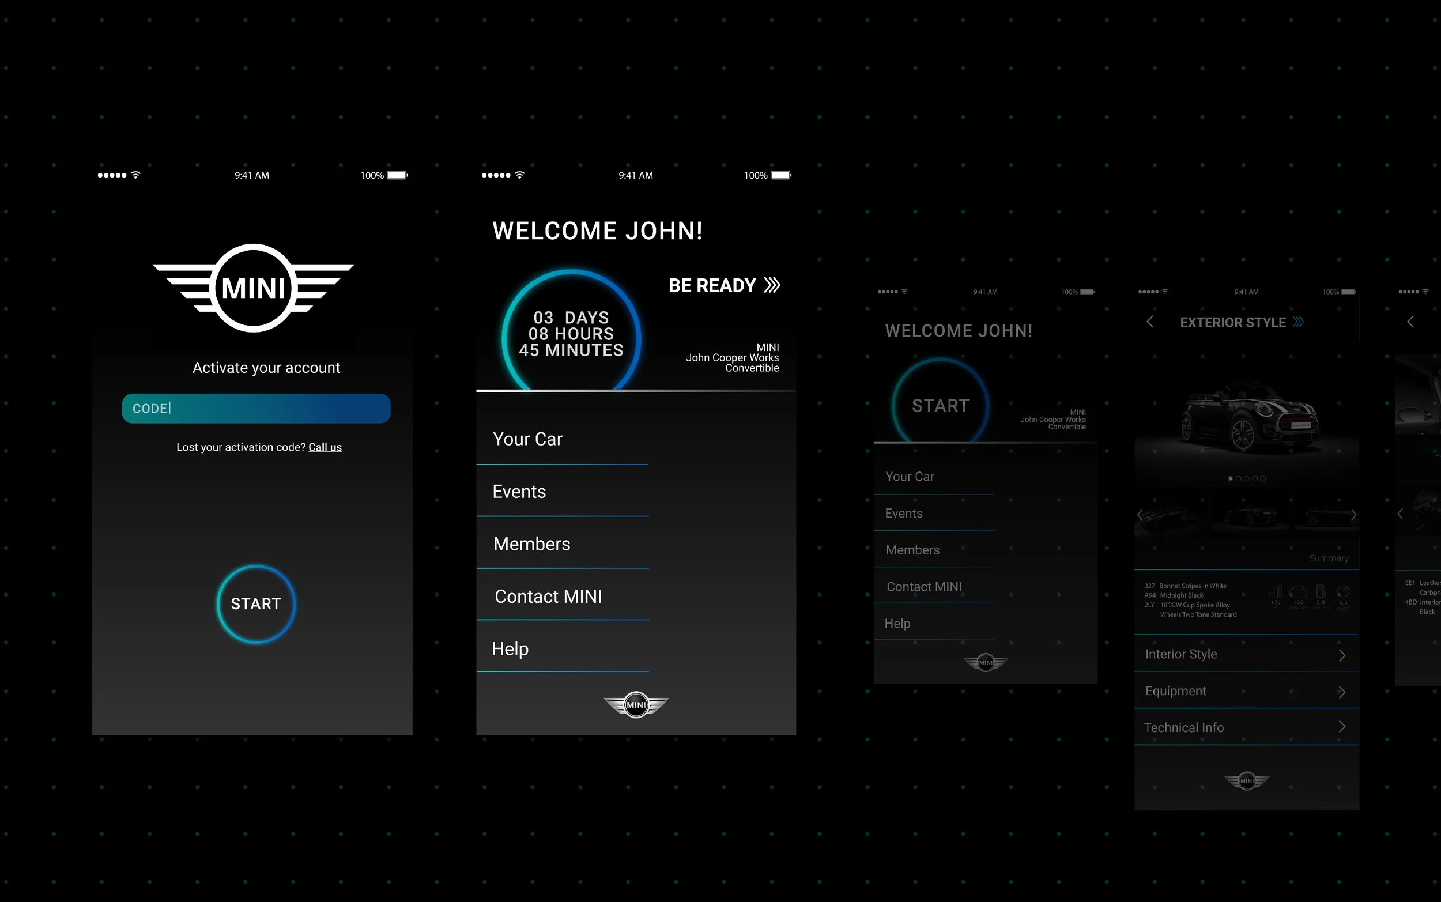Click the '18"JCW Cup Spoke Alloy' wheels text

coord(1195,605)
